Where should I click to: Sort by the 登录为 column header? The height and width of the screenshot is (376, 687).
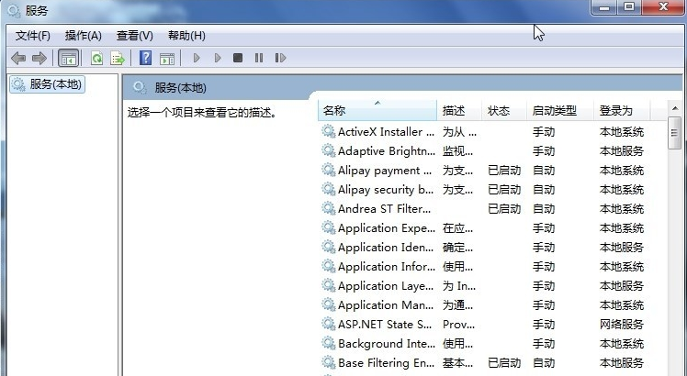pos(622,110)
